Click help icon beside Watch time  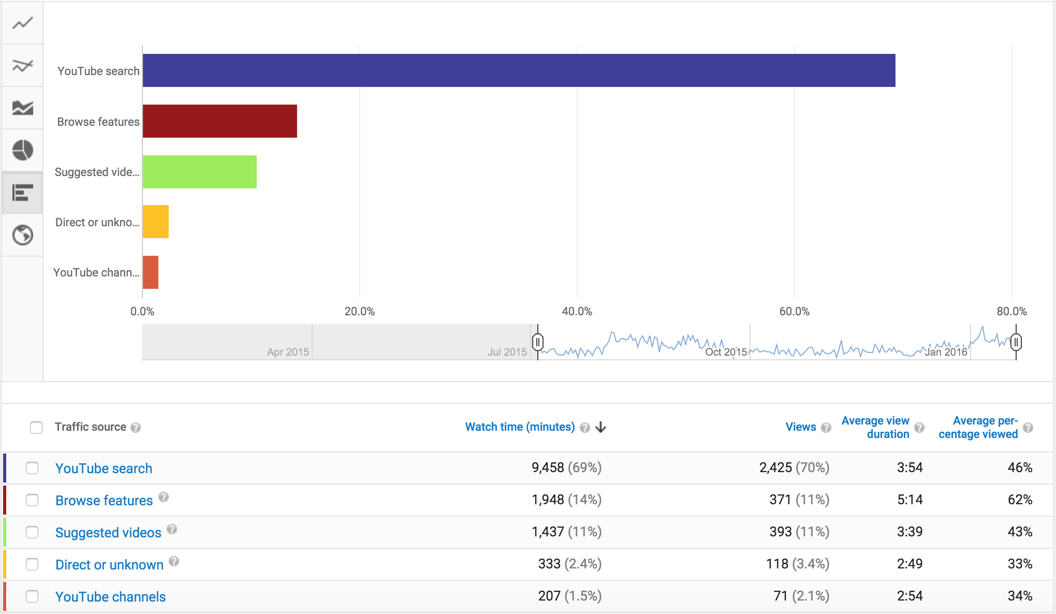pos(585,428)
